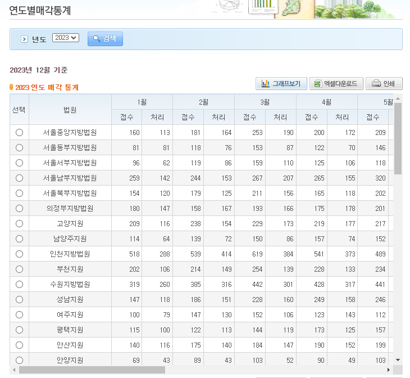Select the 의정부지방법원 radio button
Viewport: 410px width, 378px height.
tap(19, 209)
